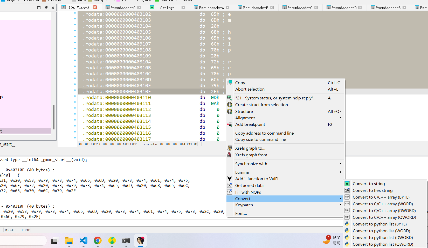Viewport: 428px width, 248px height.
Task: Choose Convert to C/C++ array (QWORD)
Action: [385, 217]
